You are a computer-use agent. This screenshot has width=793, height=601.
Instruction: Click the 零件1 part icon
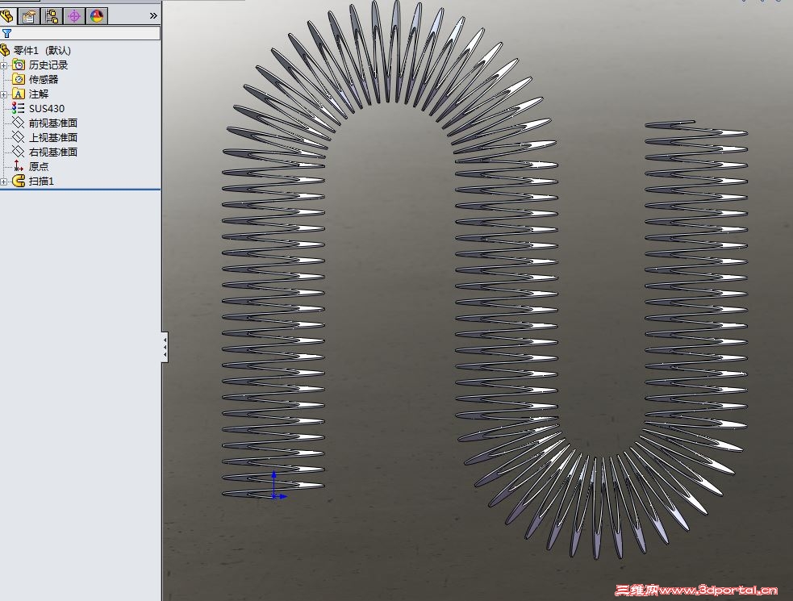[x=5, y=50]
